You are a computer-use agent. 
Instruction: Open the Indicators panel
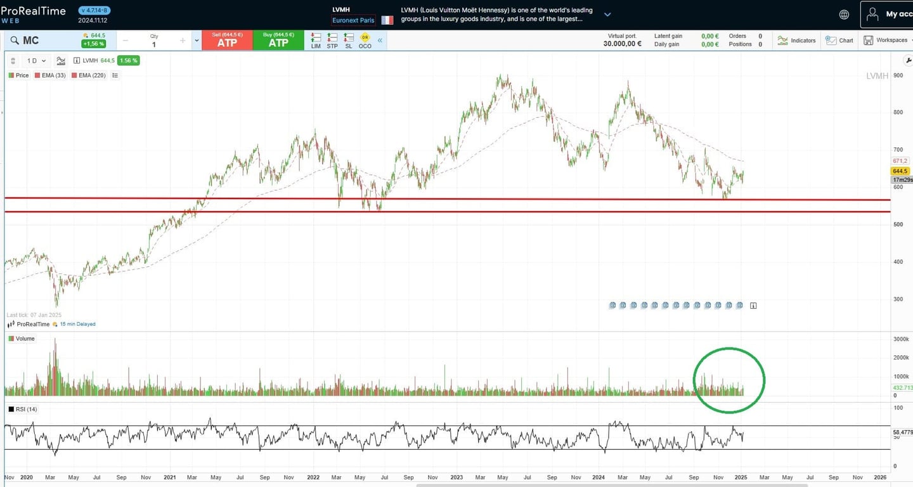coord(796,40)
